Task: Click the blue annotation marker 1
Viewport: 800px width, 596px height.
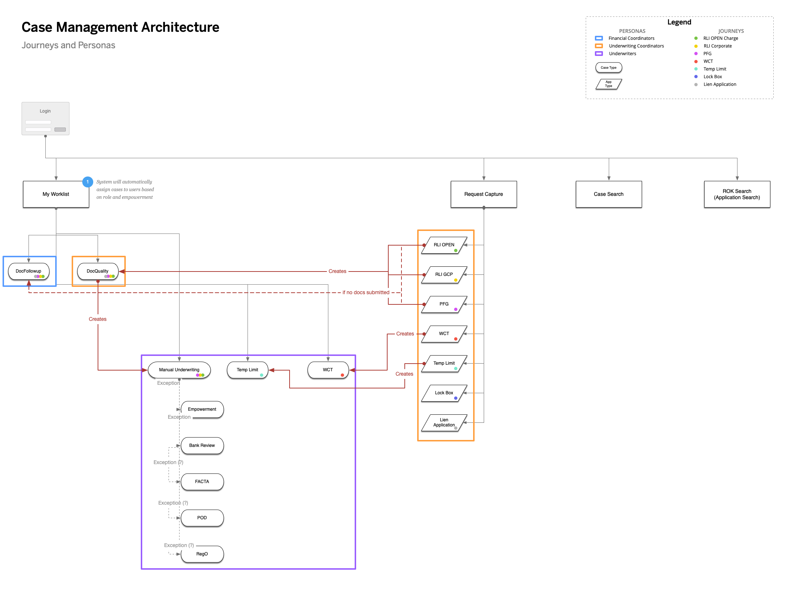Action: 87,182
